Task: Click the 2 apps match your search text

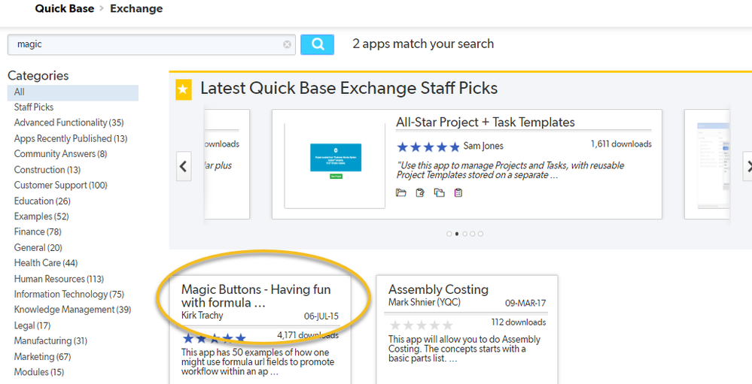Action: coord(423,44)
